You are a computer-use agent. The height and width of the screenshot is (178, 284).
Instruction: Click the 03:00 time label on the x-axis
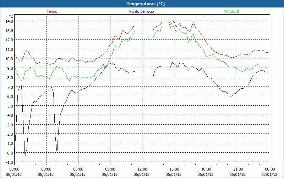(x=47, y=169)
